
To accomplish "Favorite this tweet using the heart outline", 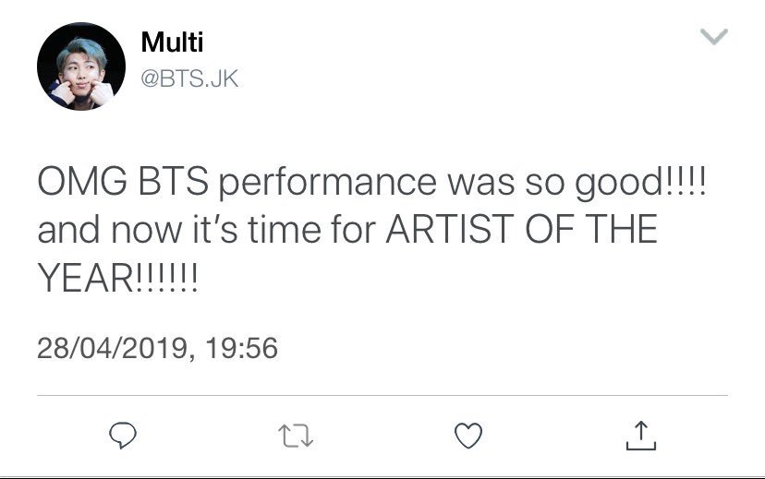I will 468,435.
